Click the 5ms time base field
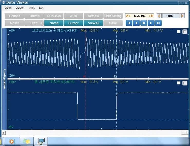 click(170, 16)
